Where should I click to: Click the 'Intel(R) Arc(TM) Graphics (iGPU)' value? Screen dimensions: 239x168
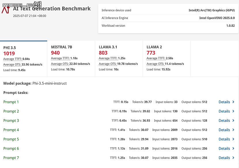coord(212,10)
